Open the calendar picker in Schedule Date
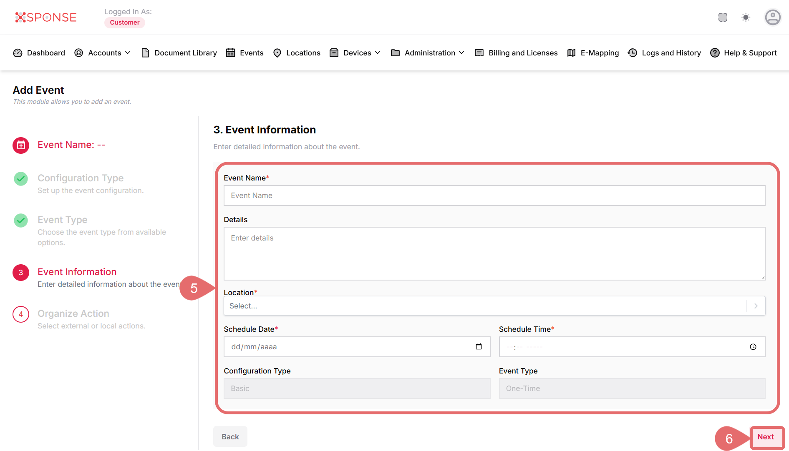The image size is (789, 451). (x=479, y=347)
